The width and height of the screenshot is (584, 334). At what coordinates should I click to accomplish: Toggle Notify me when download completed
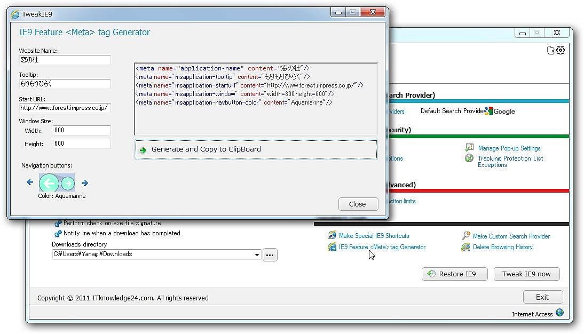[x=58, y=234]
